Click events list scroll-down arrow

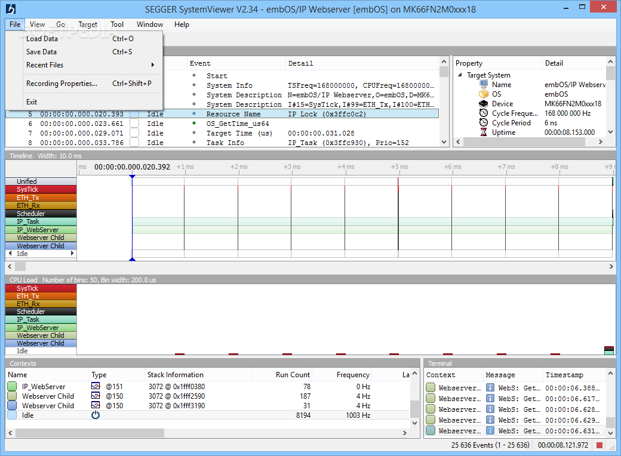point(444,142)
